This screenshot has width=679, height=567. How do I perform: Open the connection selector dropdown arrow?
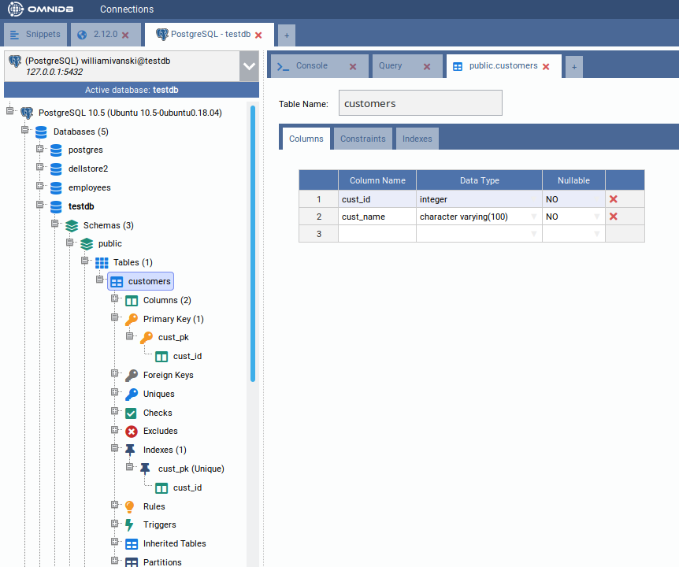point(249,66)
